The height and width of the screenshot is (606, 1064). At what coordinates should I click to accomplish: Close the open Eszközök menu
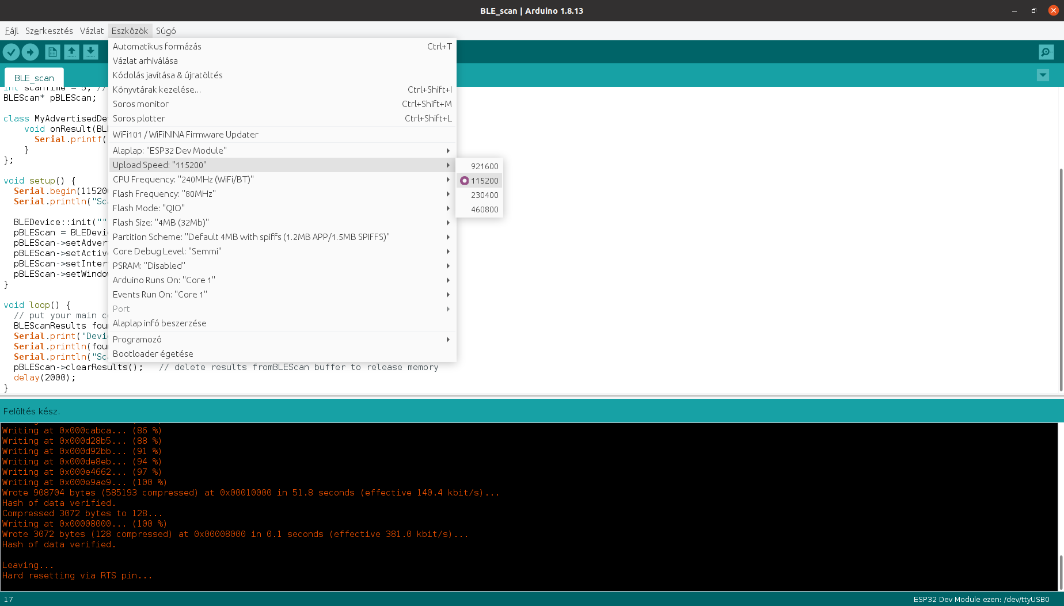coord(130,31)
